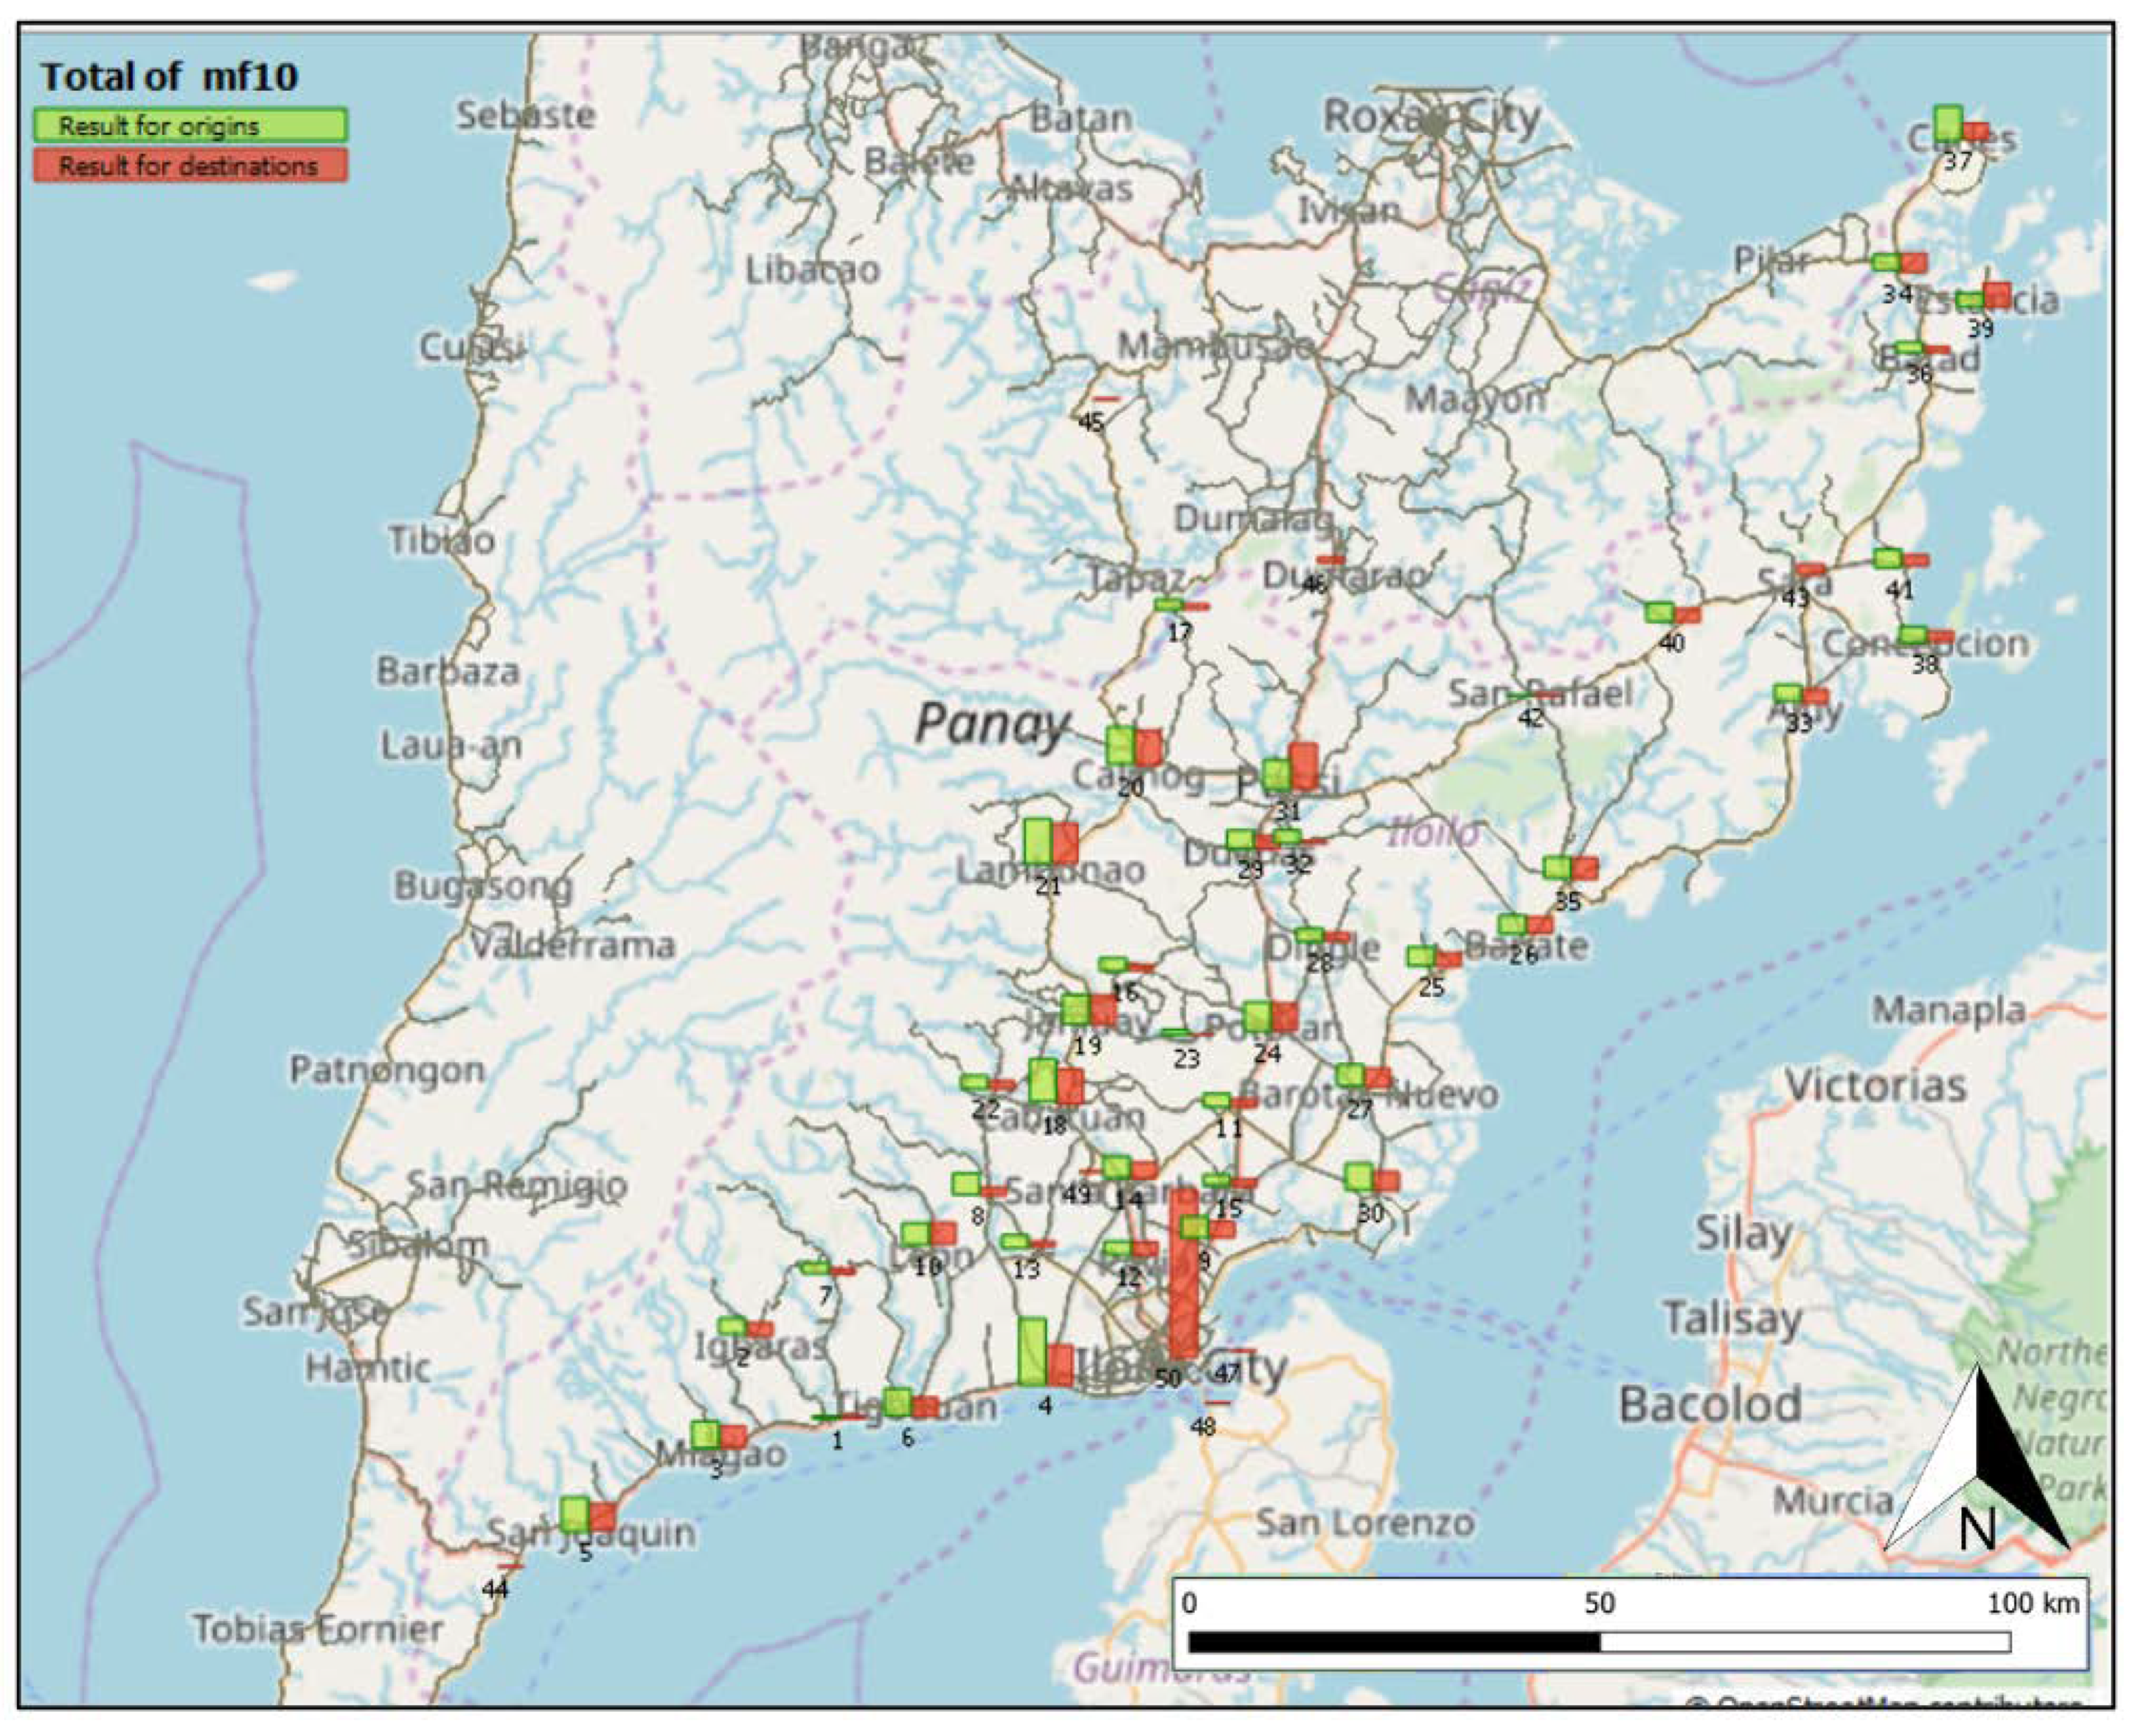
Task: Click the green 'Result for origins' legend swatch
Action: pyautogui.click(x=190, y=126)
